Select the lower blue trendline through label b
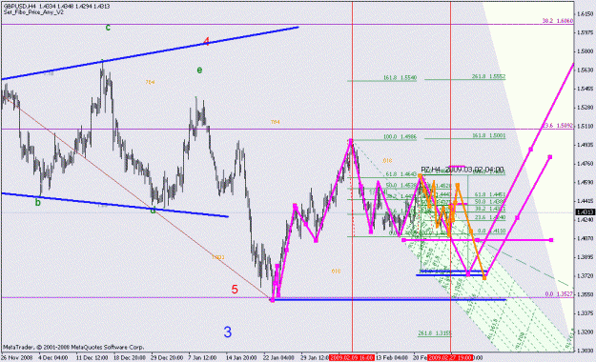The image size is (596, 362). pyautogui.click(x=114, y=205)
